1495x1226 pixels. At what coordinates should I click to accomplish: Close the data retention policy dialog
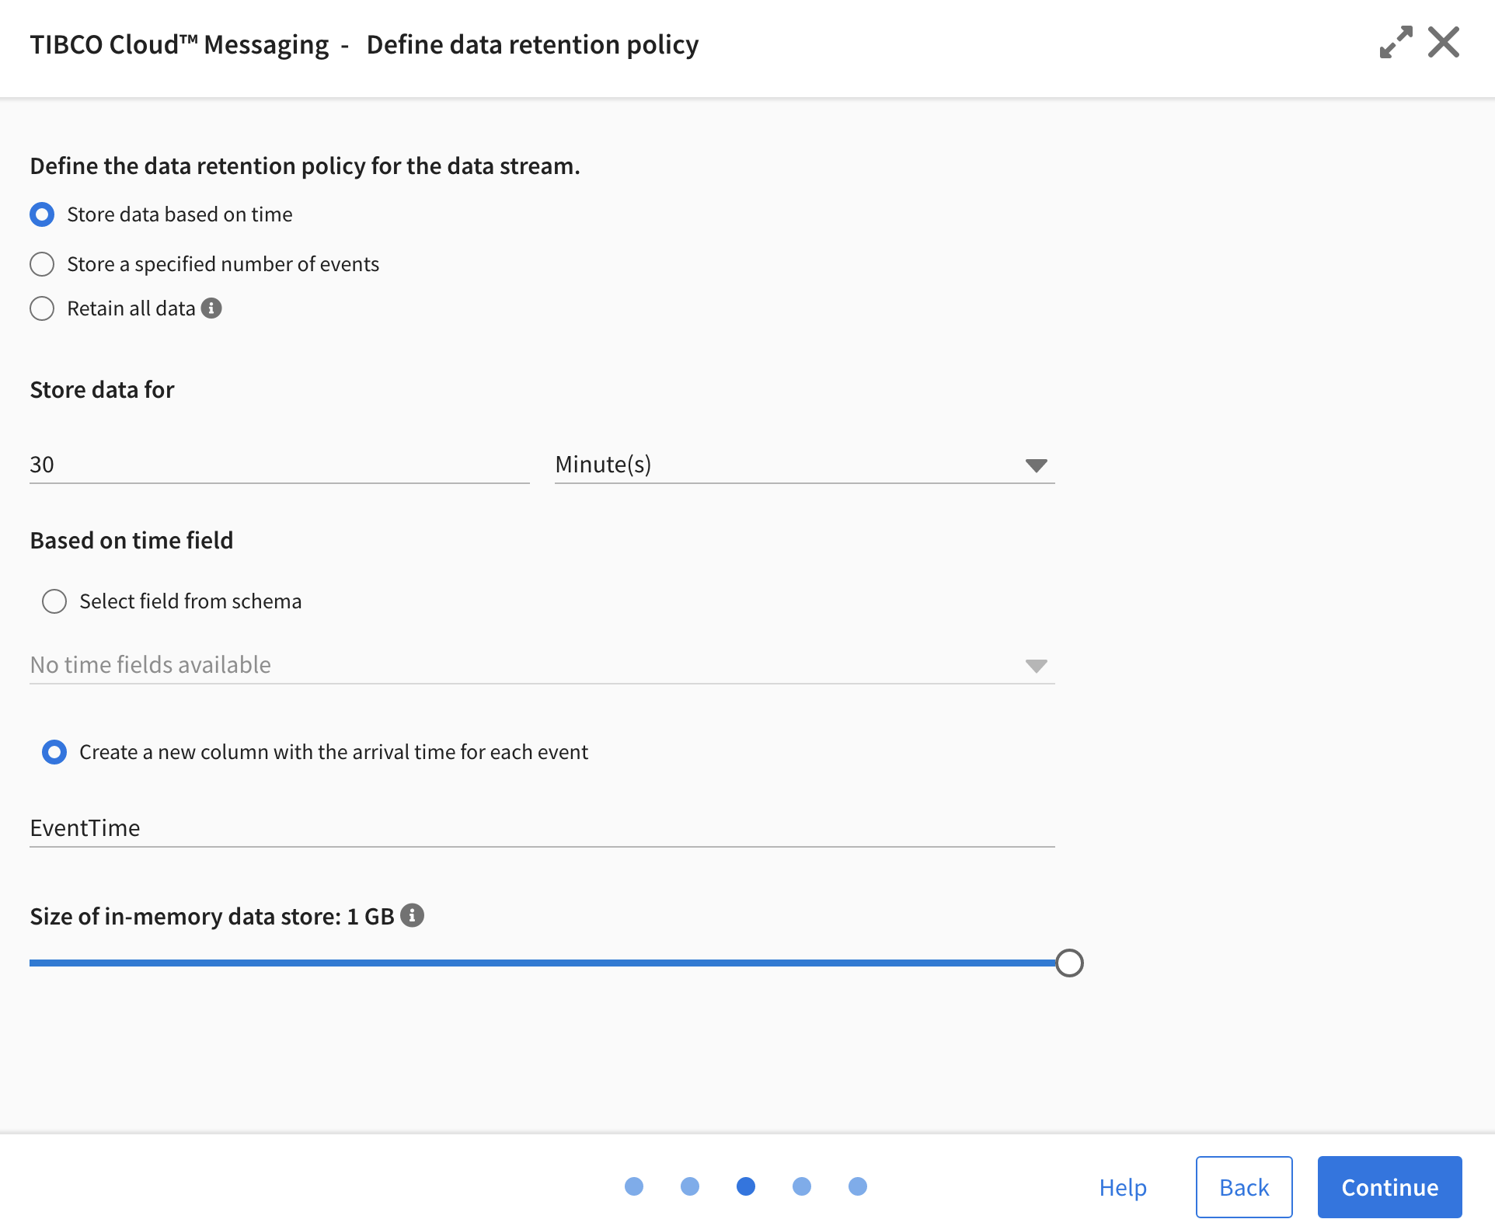click(1444, 43)
